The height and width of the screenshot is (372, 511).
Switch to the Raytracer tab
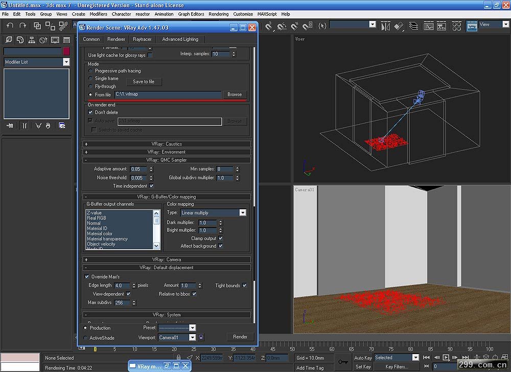pyautogui.click(x=142, y=39)
